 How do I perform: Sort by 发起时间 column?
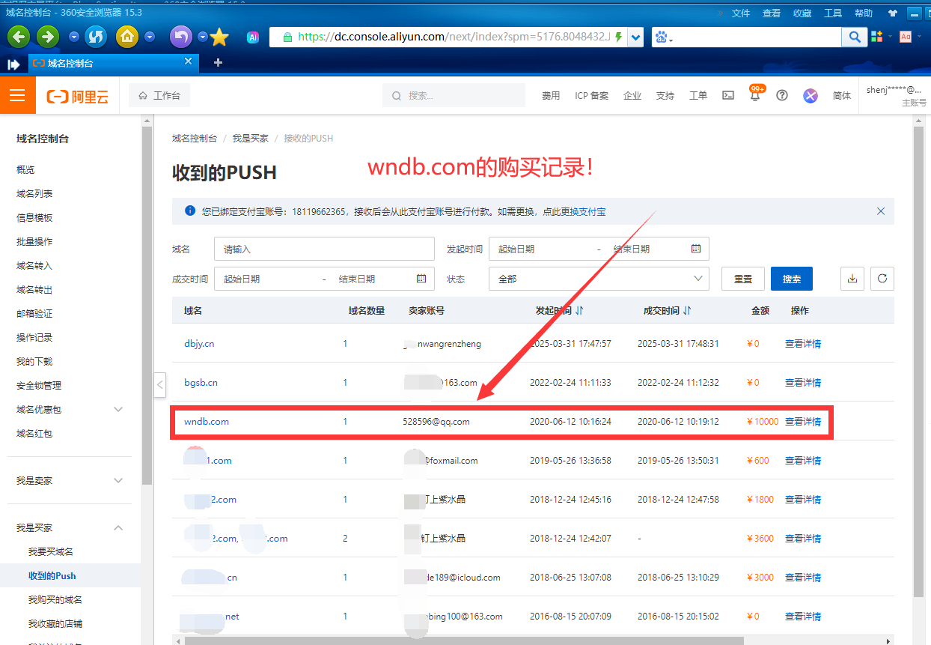(579, 310)
